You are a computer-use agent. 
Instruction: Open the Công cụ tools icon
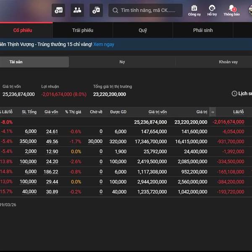tap(194, 10)
